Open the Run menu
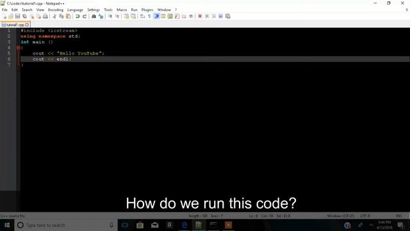 pyautogui.click(x=134, y=10)
